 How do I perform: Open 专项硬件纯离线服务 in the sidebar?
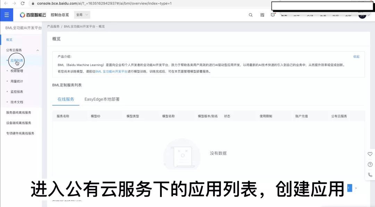pyautogui.click(x=20, y=133)
